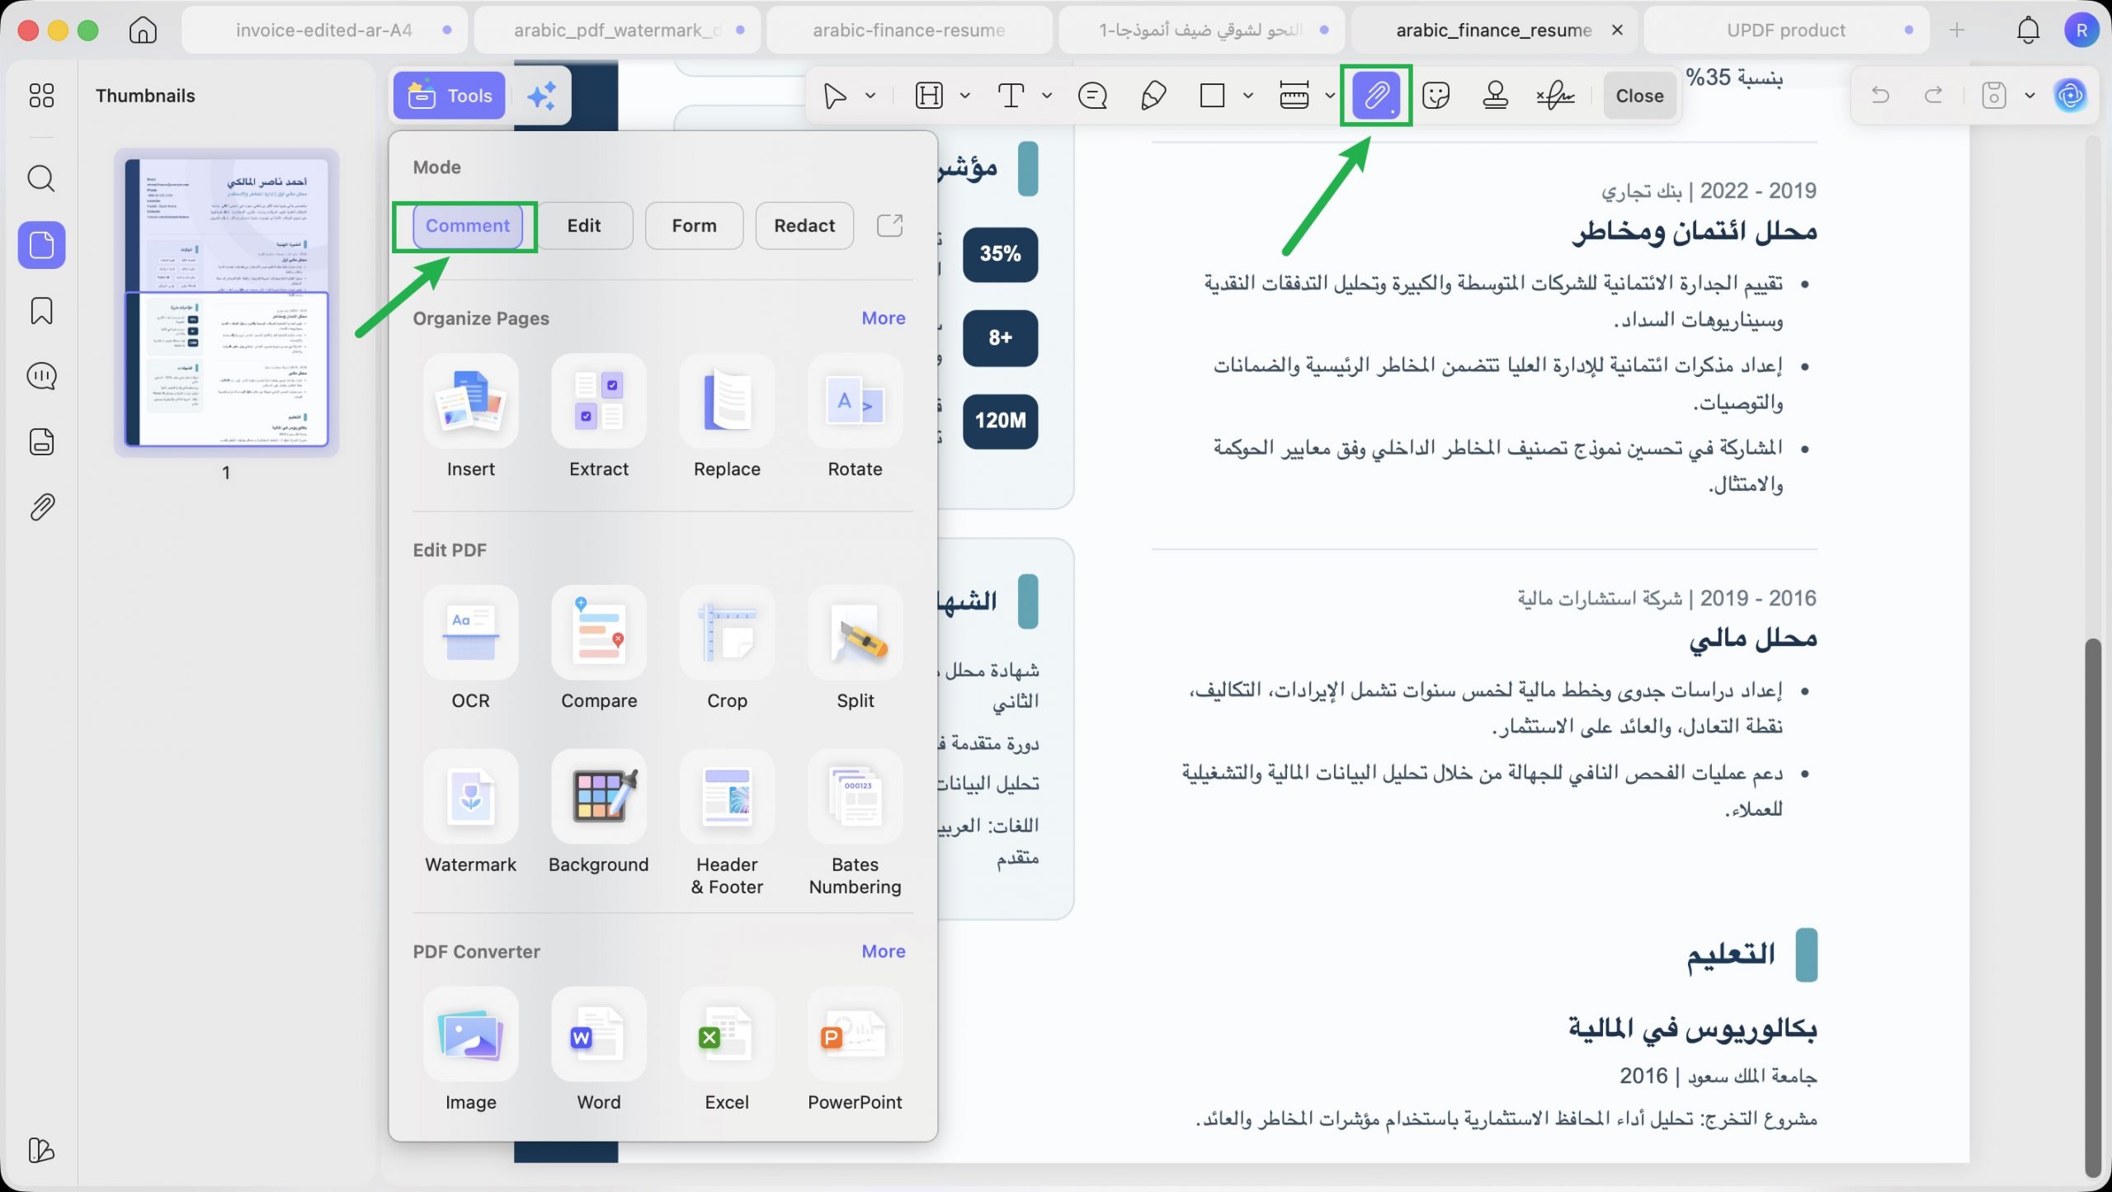Select the attach file paperclip tool
This screenshot has width=2112, height=1192.
point(1376,96)
